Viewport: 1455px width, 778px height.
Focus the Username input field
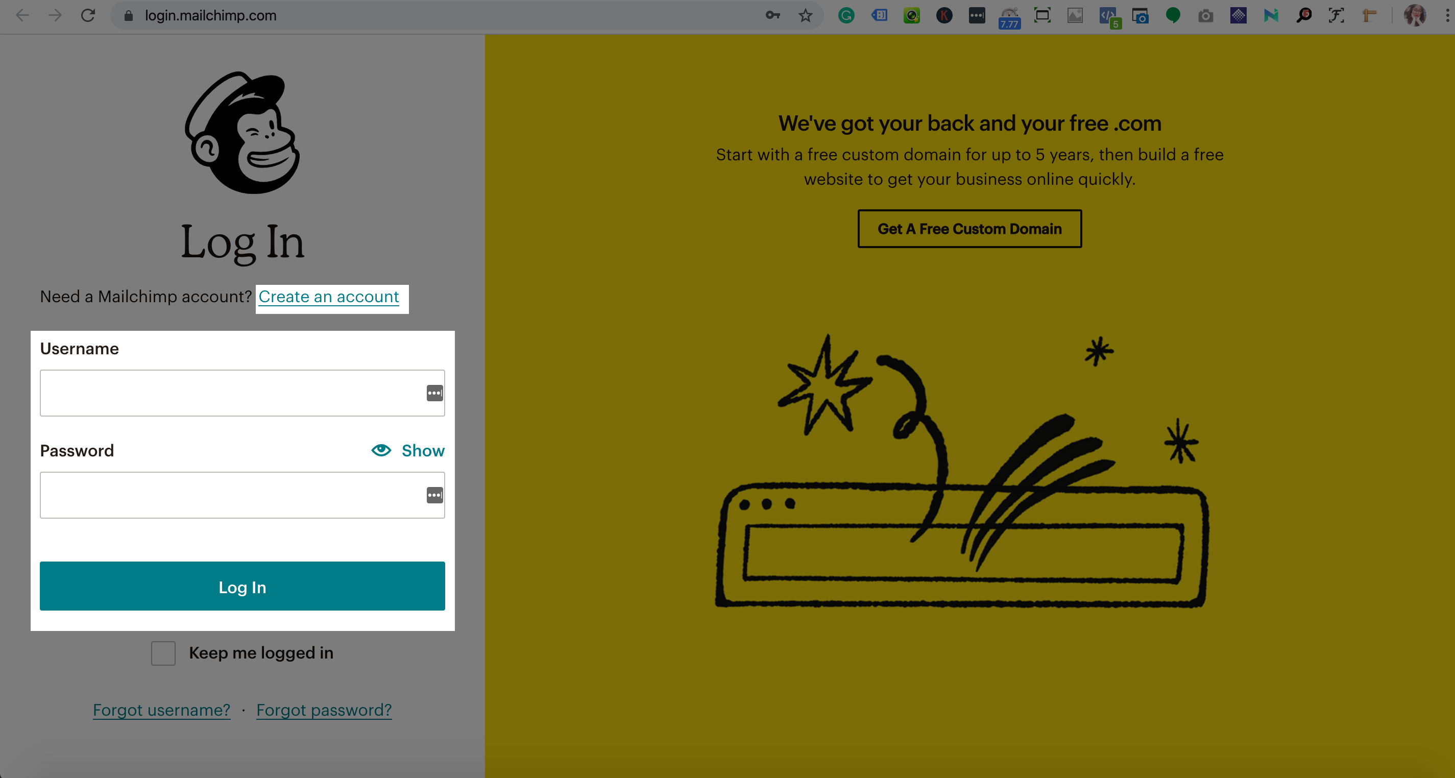[x=243, y=393]
